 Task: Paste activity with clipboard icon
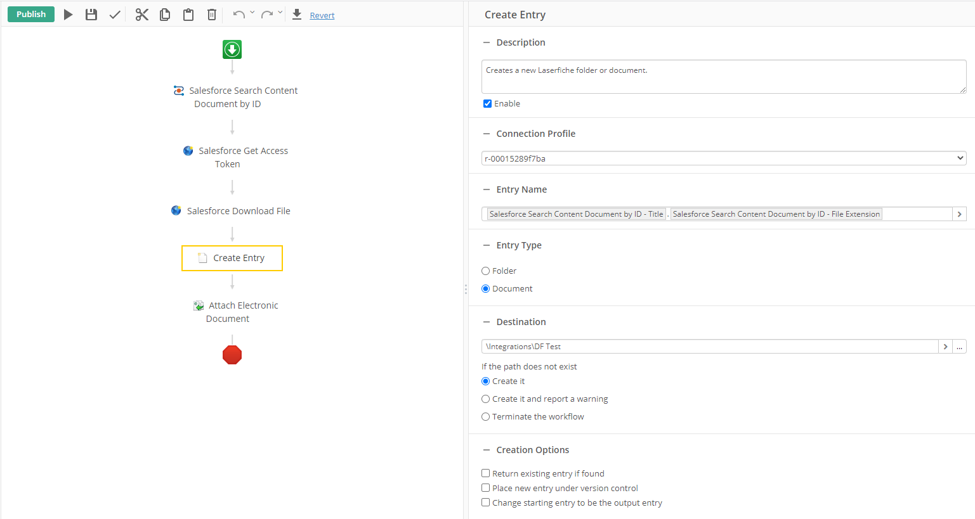click(188, 15)
